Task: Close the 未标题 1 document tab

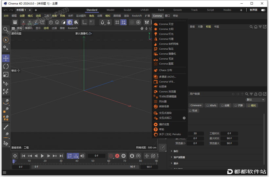Action: (x=30, y=10)
